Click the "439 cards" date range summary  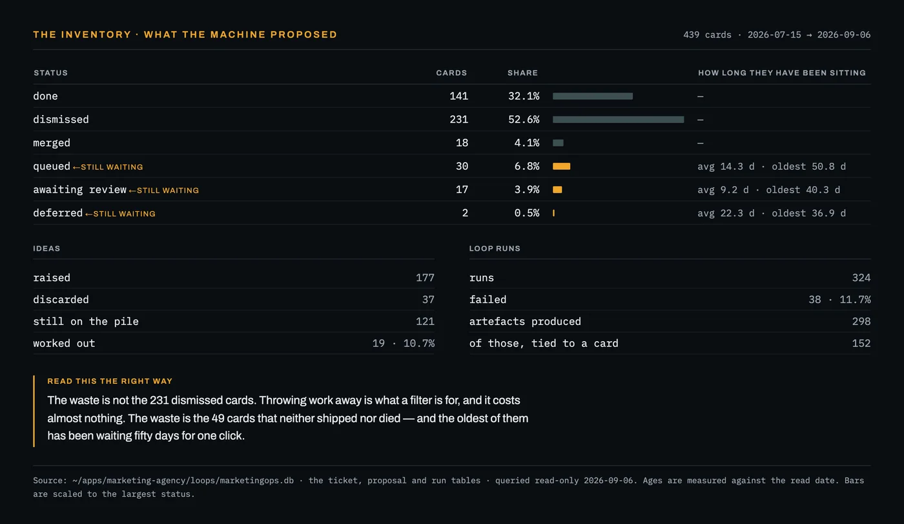coord(777,35)
